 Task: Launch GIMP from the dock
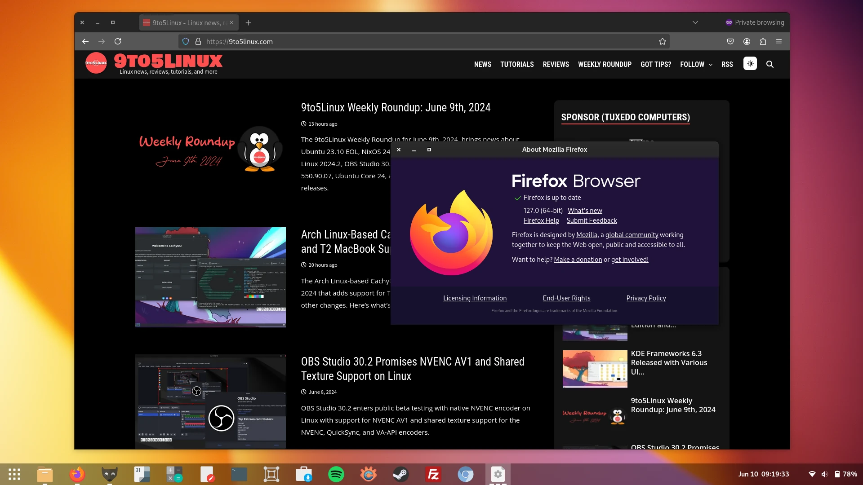tap(110, 474)
